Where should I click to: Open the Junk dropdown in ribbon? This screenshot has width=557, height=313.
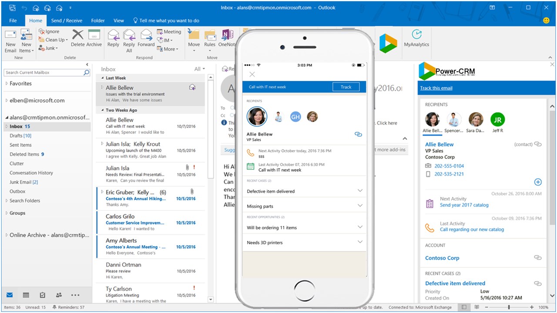(47, 48)
